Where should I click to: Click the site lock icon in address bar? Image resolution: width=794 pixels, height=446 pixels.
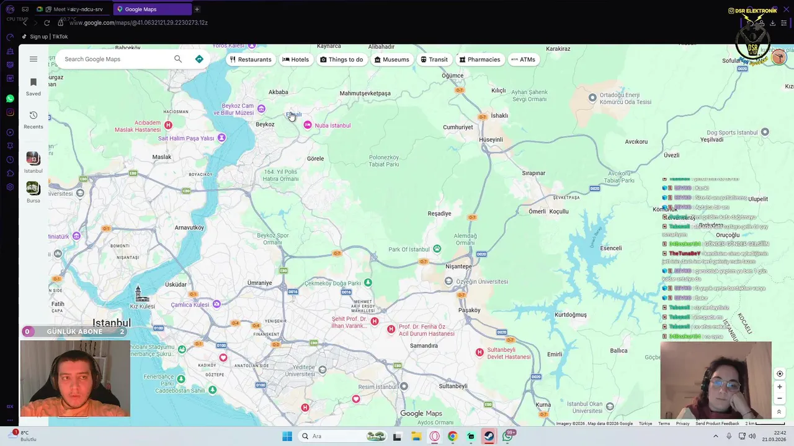(61, 23)
